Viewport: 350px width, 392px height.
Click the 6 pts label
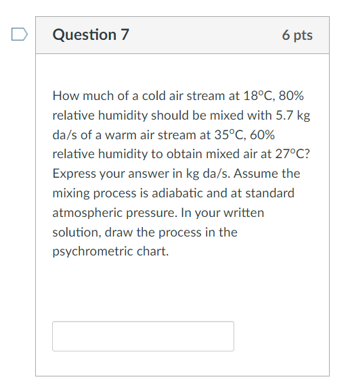coord(297,35)
